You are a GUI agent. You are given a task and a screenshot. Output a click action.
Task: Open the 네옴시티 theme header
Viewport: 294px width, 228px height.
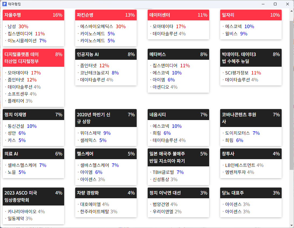(x=178, y=114)
